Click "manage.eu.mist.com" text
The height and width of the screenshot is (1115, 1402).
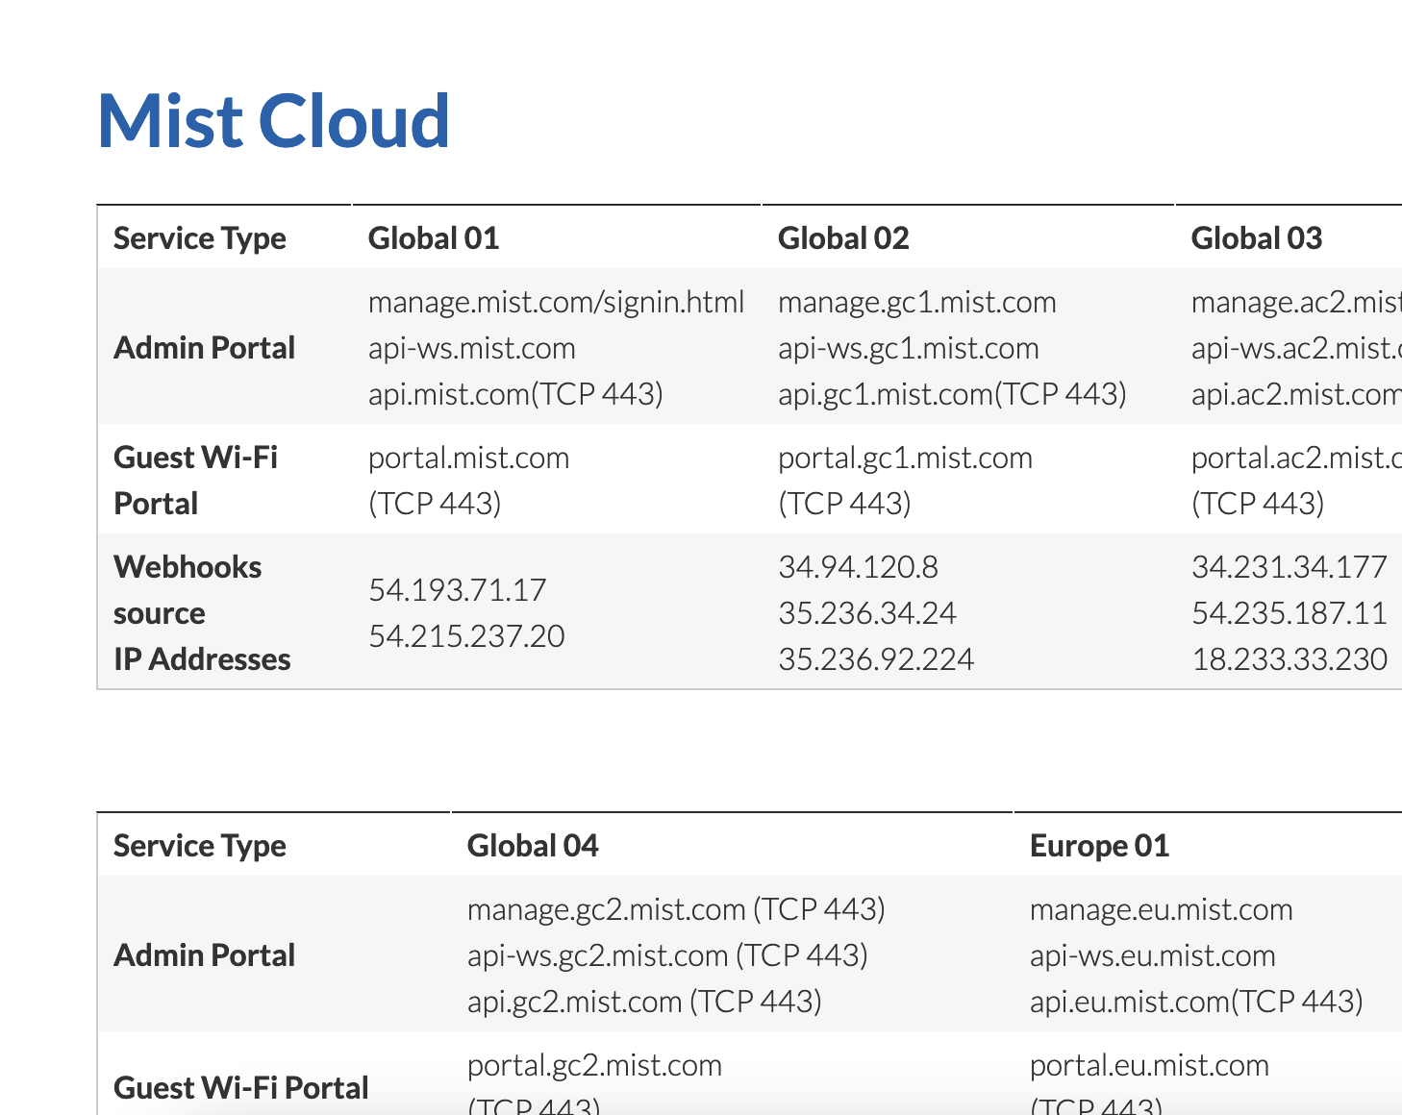1162,910
